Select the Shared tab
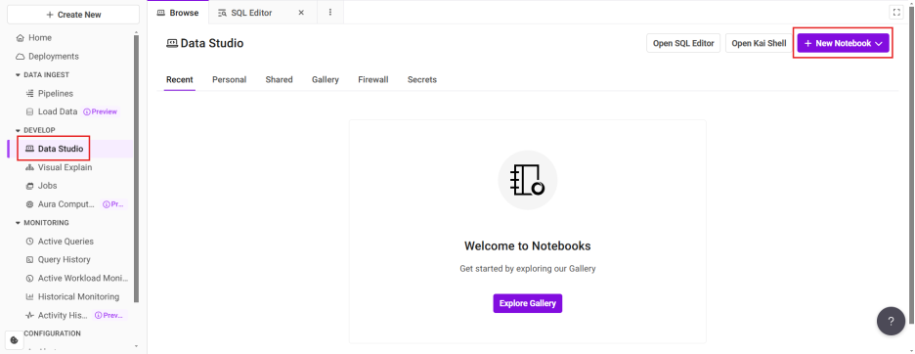 pos(279,79)
